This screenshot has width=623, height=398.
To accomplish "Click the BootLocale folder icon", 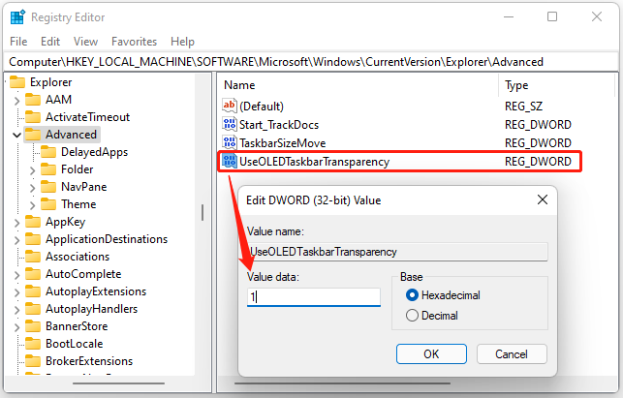I will [33, 344].
